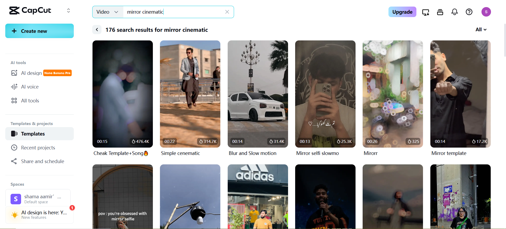Open the notifications bell
Image resolution: width=506 pixels, height=229 pixels.
pos(454,12)
